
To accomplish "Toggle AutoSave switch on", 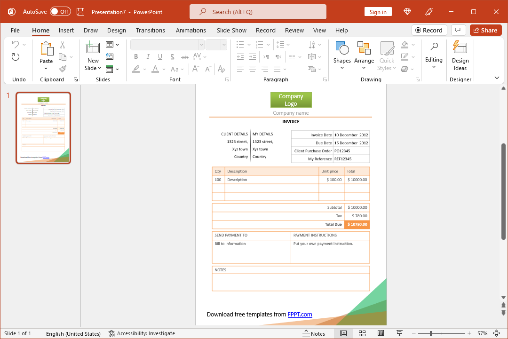I will coord(60,12).
